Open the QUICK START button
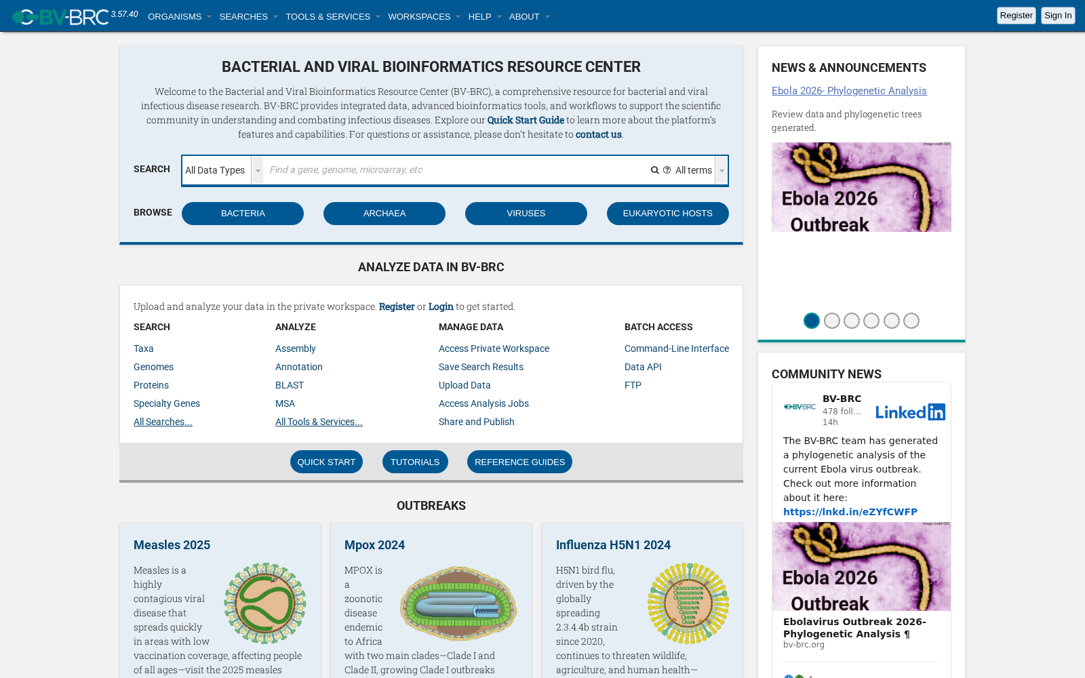1085x678 pixels. pos(326,462)
